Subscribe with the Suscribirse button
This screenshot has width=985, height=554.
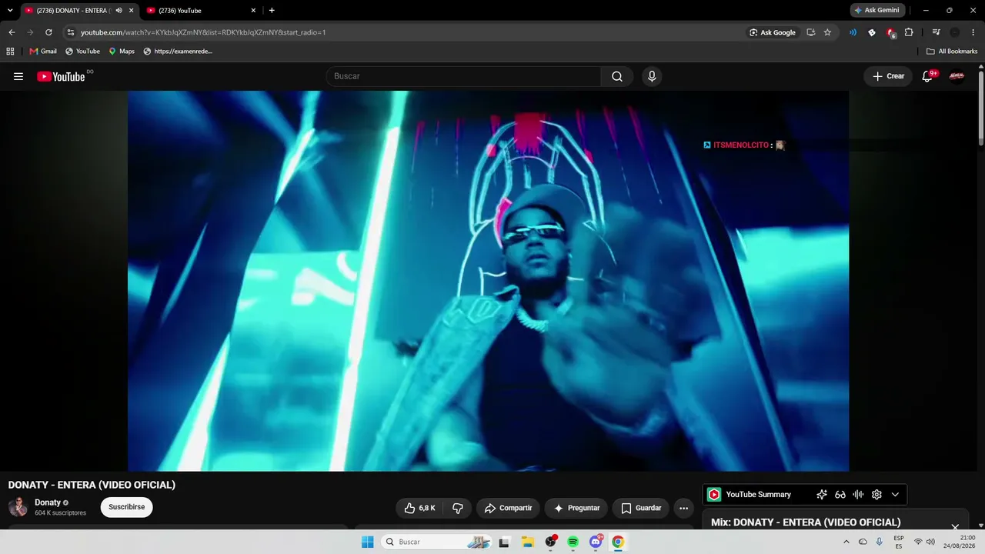[x=127, y=508]
